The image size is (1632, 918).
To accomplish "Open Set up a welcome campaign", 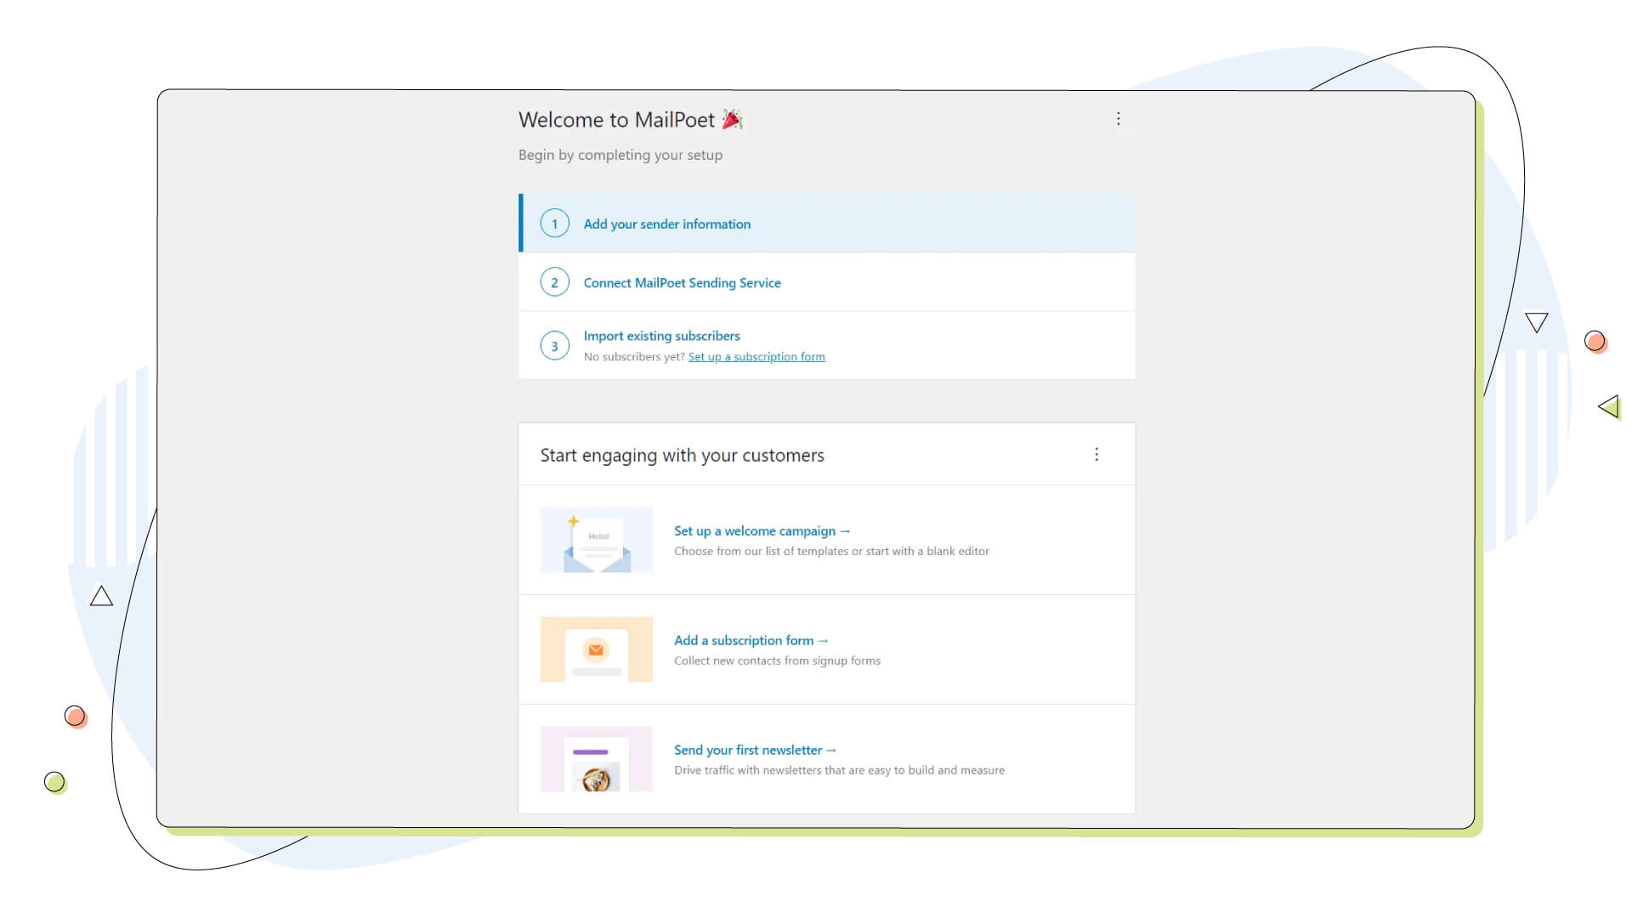I will (761, 530).
